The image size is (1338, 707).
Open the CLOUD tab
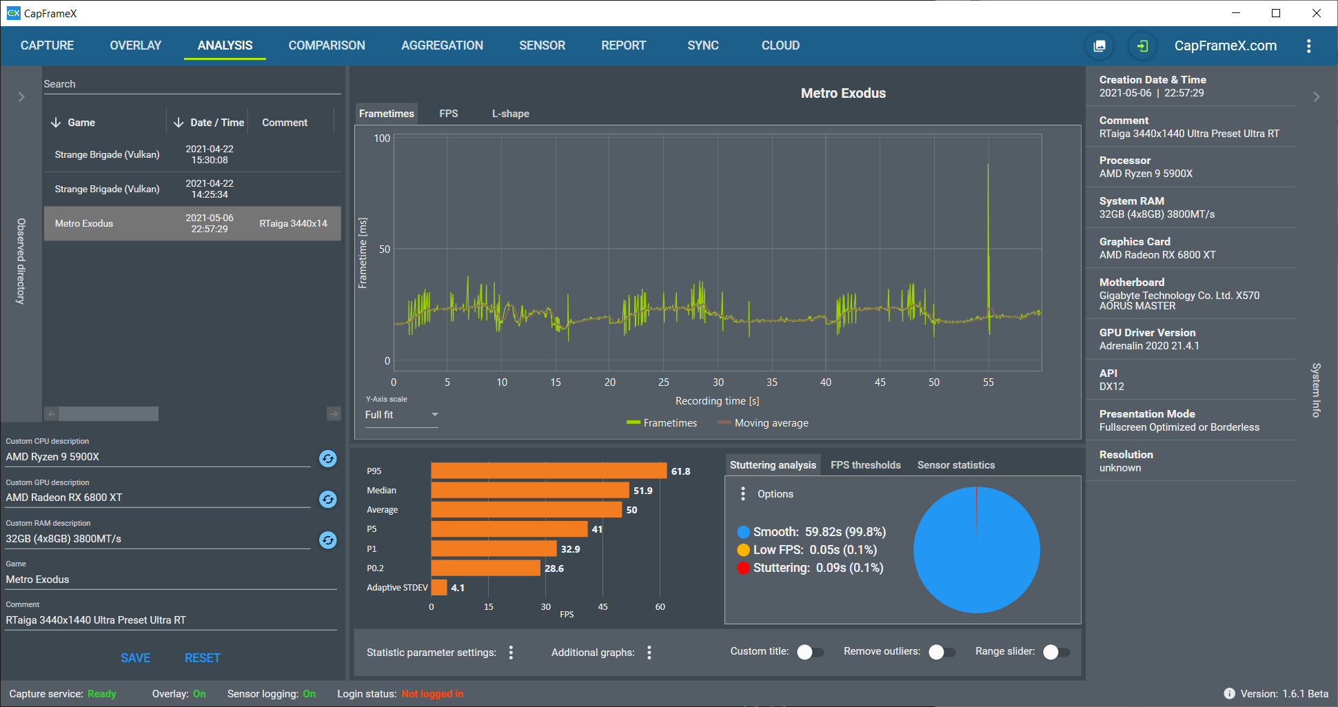coord(780,45)
